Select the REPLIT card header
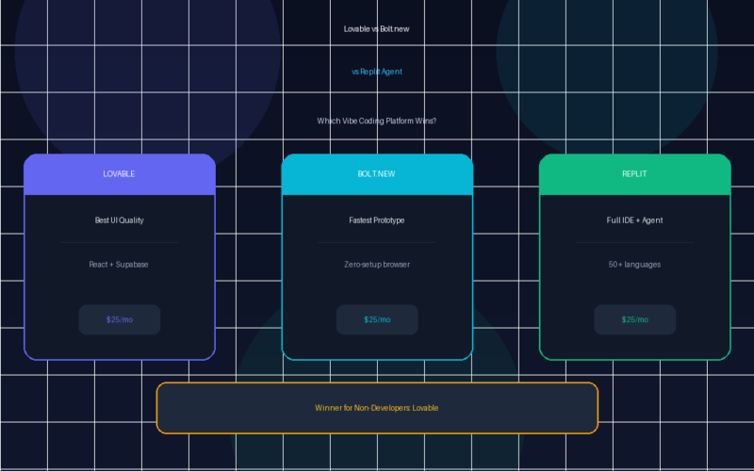The image size is (754, 471). 634,174
